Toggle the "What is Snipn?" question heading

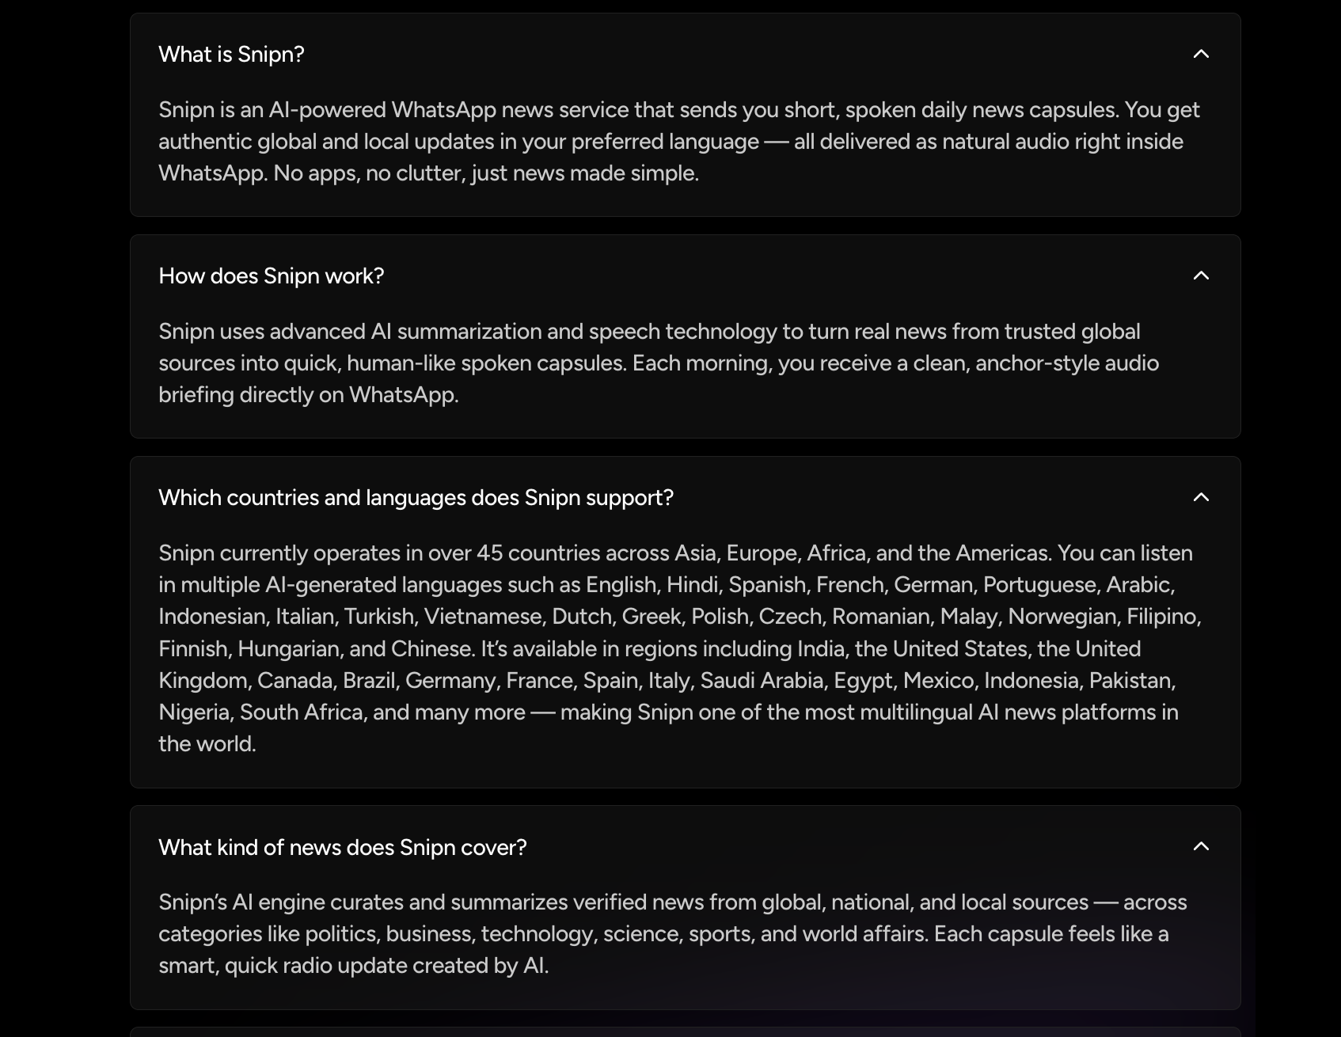tap(231, 54)
